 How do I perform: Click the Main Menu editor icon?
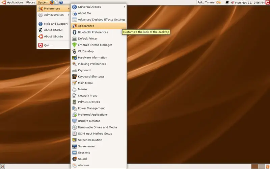click(74, 83)
